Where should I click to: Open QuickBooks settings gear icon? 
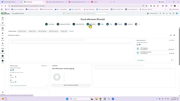(170, 13)
